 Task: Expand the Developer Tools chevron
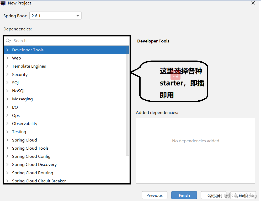7,50
